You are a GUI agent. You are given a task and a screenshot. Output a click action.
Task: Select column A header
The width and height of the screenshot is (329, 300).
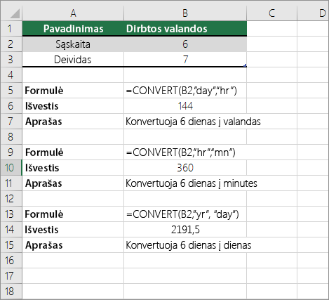pos(73,13)
